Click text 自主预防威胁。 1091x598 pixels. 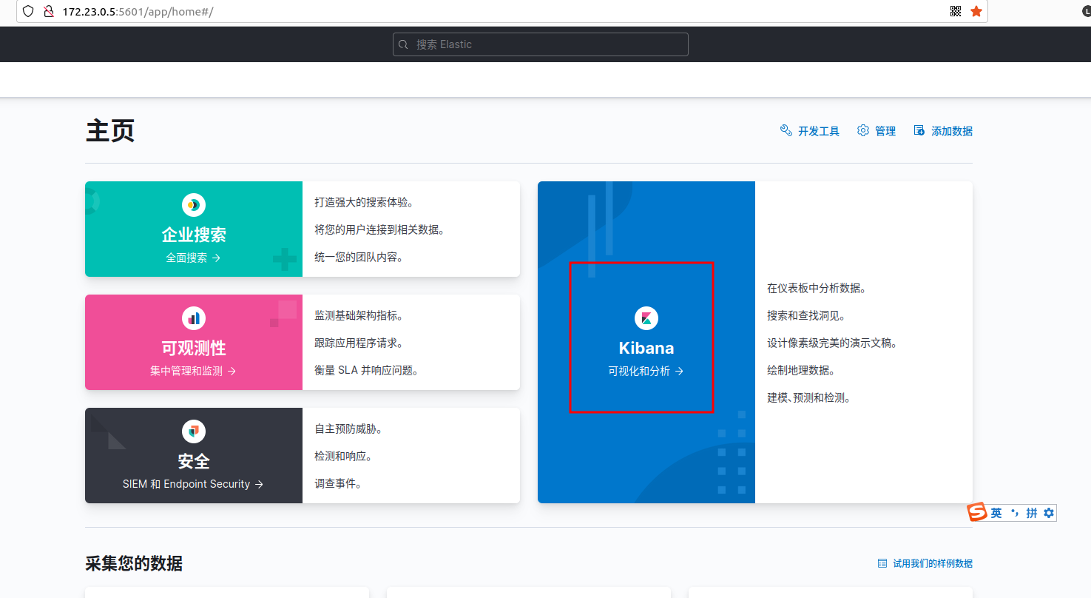tap(348, 429)
